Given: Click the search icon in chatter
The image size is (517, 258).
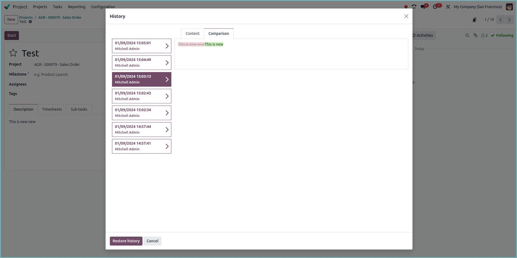Looking at the screenshot, I should [x=467, y=36].
